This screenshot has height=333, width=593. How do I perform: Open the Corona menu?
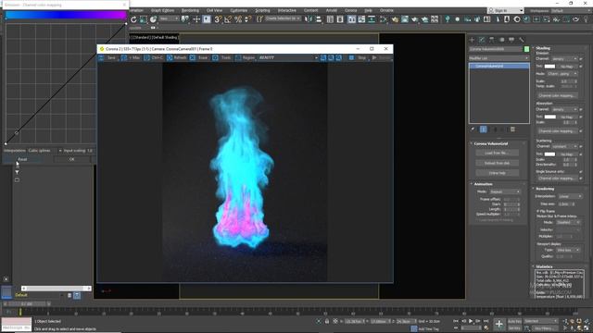coord(350,10)
